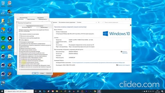Toggle 'Сохранение вида эскизов панели задач'
The image size is (165, 93).
[x=20, y=64]
